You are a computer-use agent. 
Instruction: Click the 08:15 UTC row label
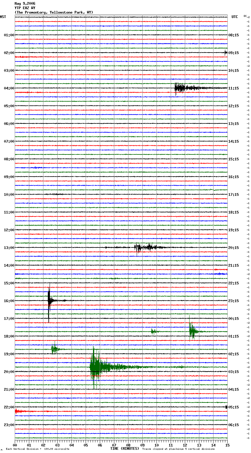(234, 35)
